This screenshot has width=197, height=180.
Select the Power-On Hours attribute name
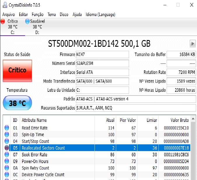(x=35, y=161)
